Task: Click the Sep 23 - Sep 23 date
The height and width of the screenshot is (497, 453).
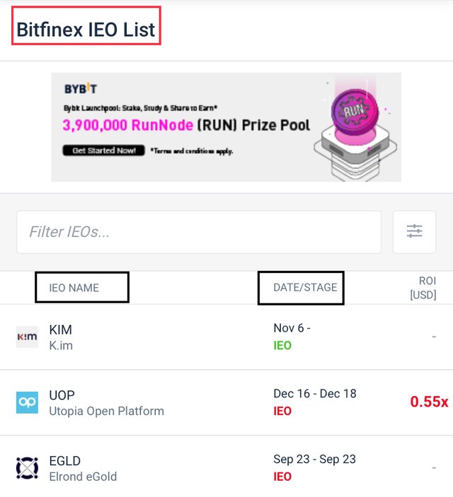Action: click(314, 460)
